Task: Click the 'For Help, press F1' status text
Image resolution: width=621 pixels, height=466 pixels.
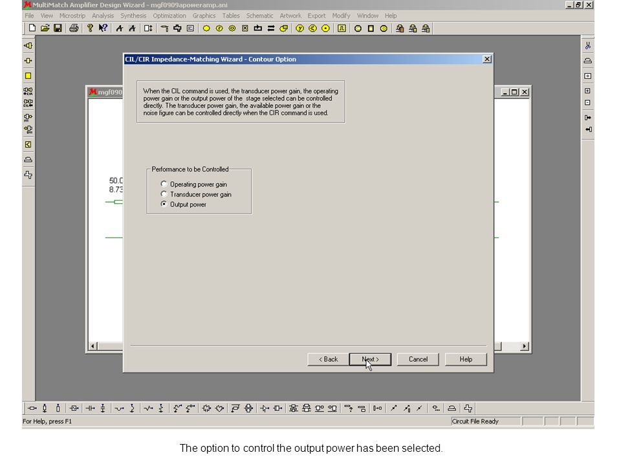Action: [x=47, y=421]
